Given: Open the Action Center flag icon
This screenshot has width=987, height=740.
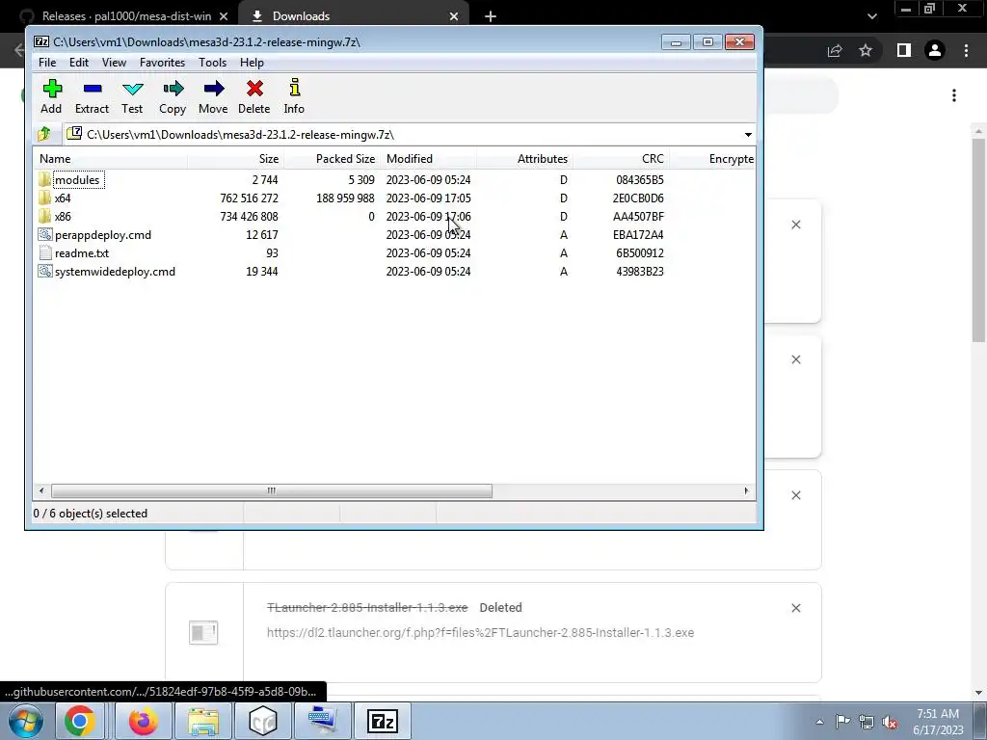Looking at the screenshot, I should click(842, 722).
